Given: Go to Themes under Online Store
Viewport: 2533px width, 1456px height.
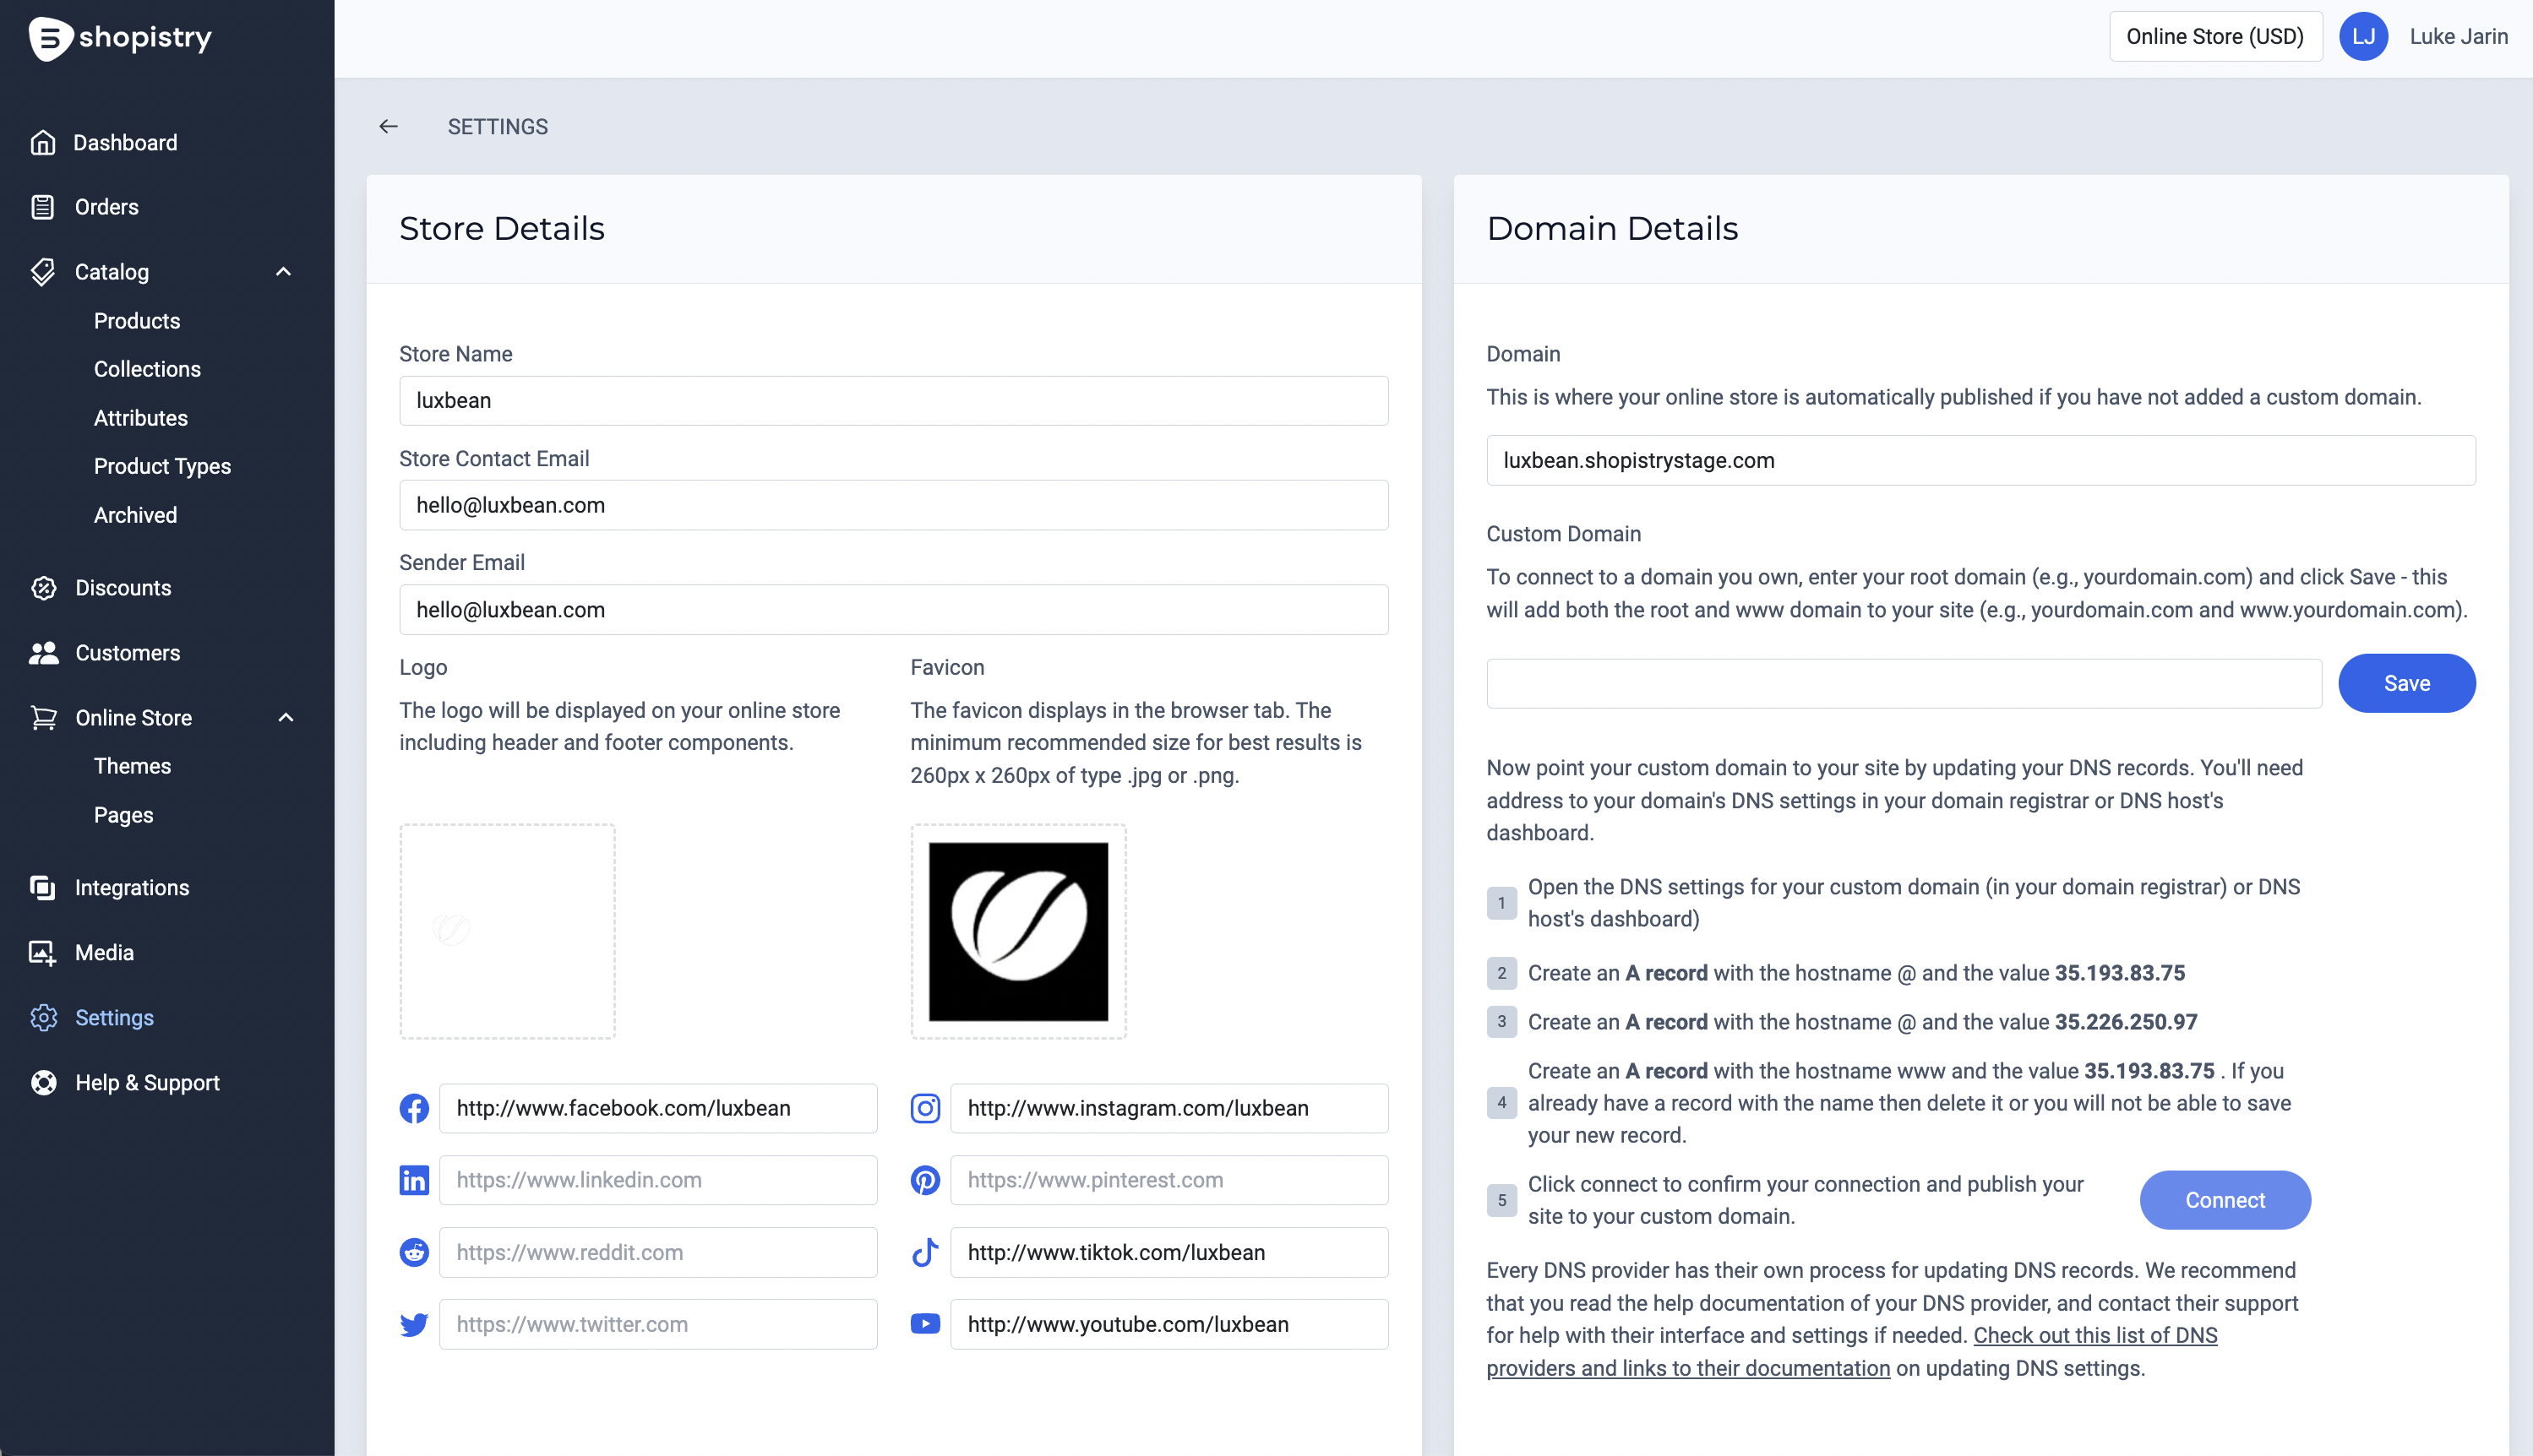Looking at the screenshot, I should (x=132, y=766).
